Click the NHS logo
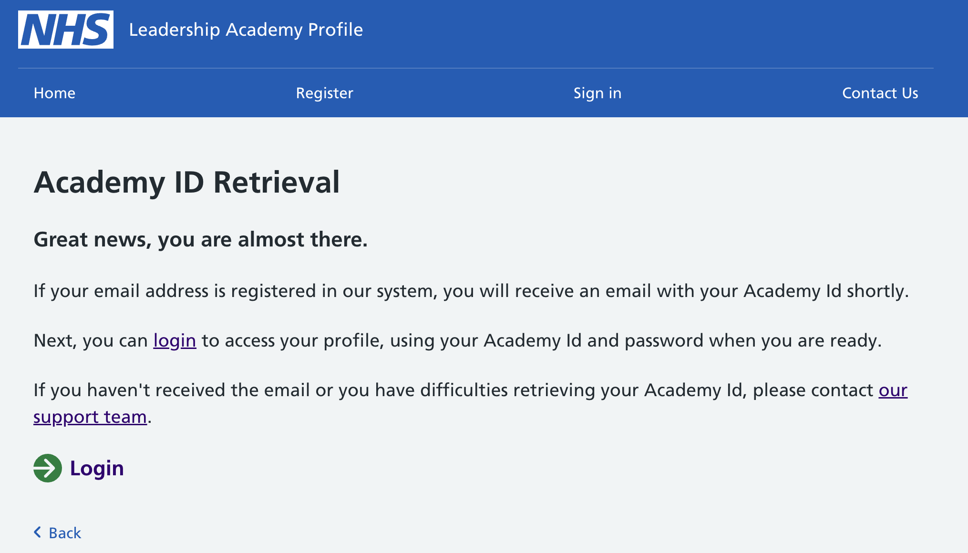This screenshot has width=968, height=553. click(x=66, y=30)
